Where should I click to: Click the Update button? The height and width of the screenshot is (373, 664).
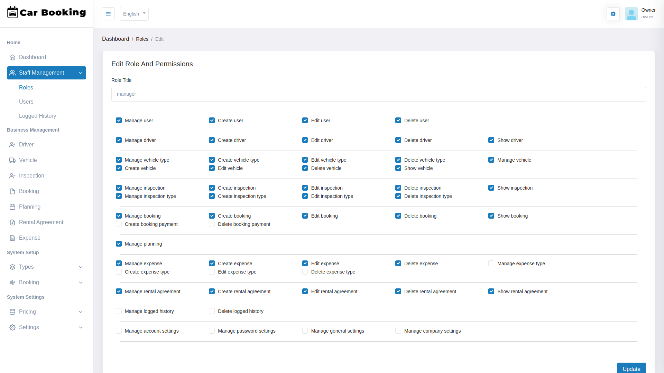[631, 369]
